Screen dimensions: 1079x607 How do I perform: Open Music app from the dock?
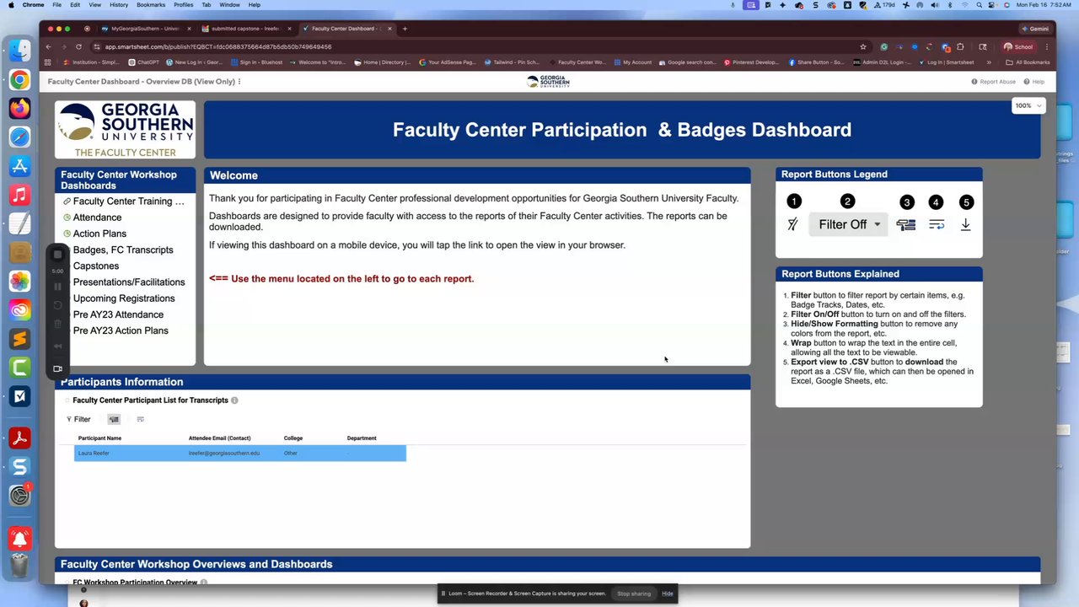[20, 195]
